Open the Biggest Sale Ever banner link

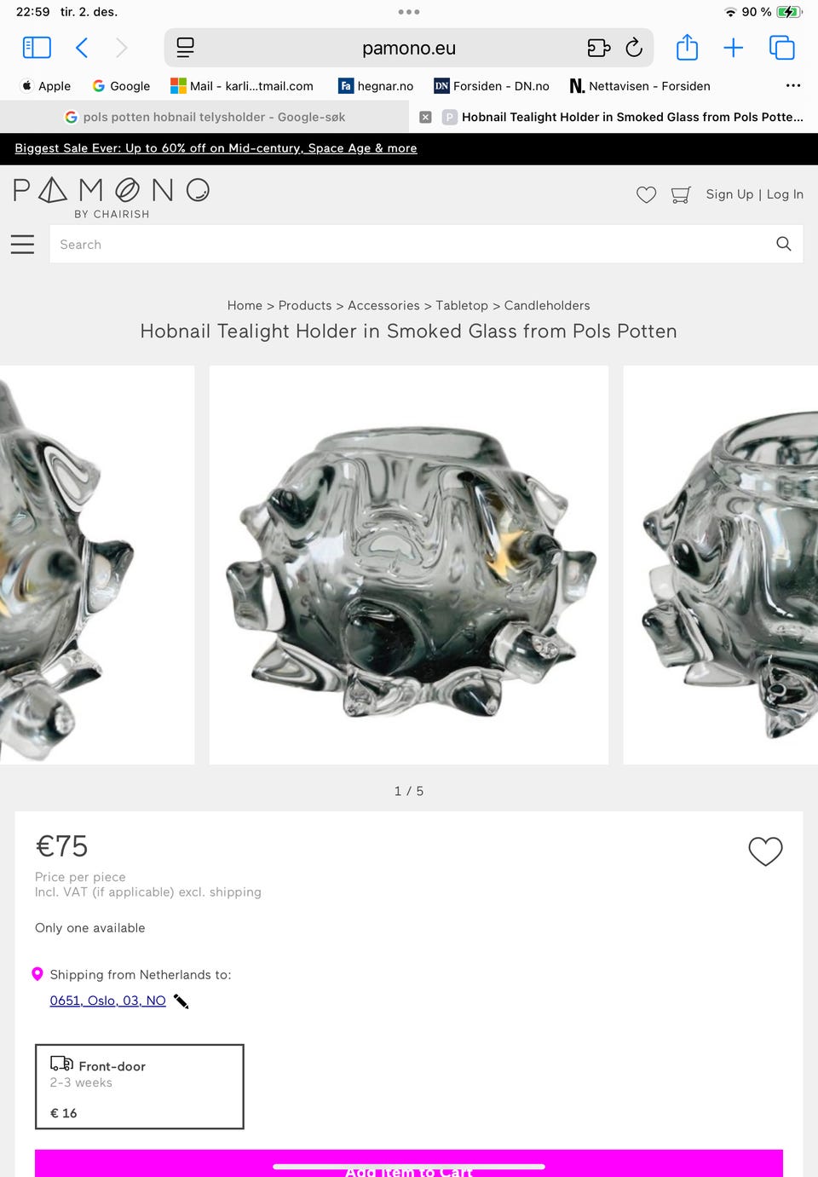coord(216,148)
